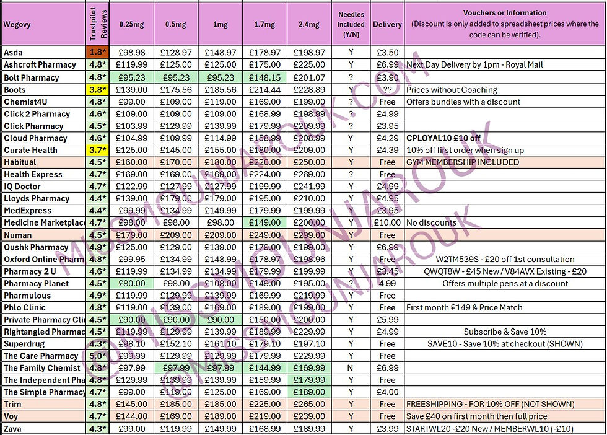Viewport: 607px width, 435px height.
Task: Click Medicine Marketplace's £10.00 delivery cell
Action: pos(387,222)
